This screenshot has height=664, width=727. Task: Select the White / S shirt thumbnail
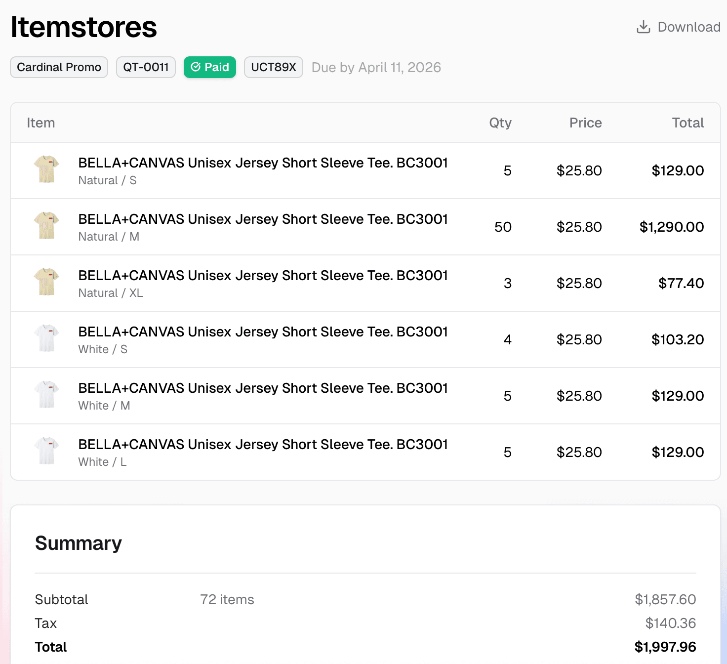[x=46, y=339]
